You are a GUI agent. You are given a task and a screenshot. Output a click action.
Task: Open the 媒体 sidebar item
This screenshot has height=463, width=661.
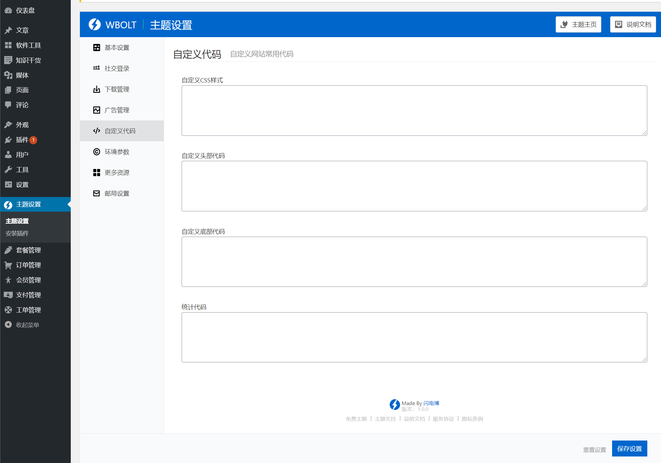pyautogui.click(x=22, y=75)
